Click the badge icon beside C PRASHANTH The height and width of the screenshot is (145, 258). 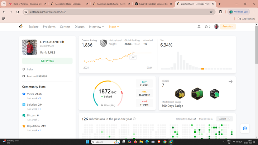(63, 42)
